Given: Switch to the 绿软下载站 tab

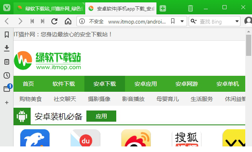Looking at the screenshot, I should [49, 8].
